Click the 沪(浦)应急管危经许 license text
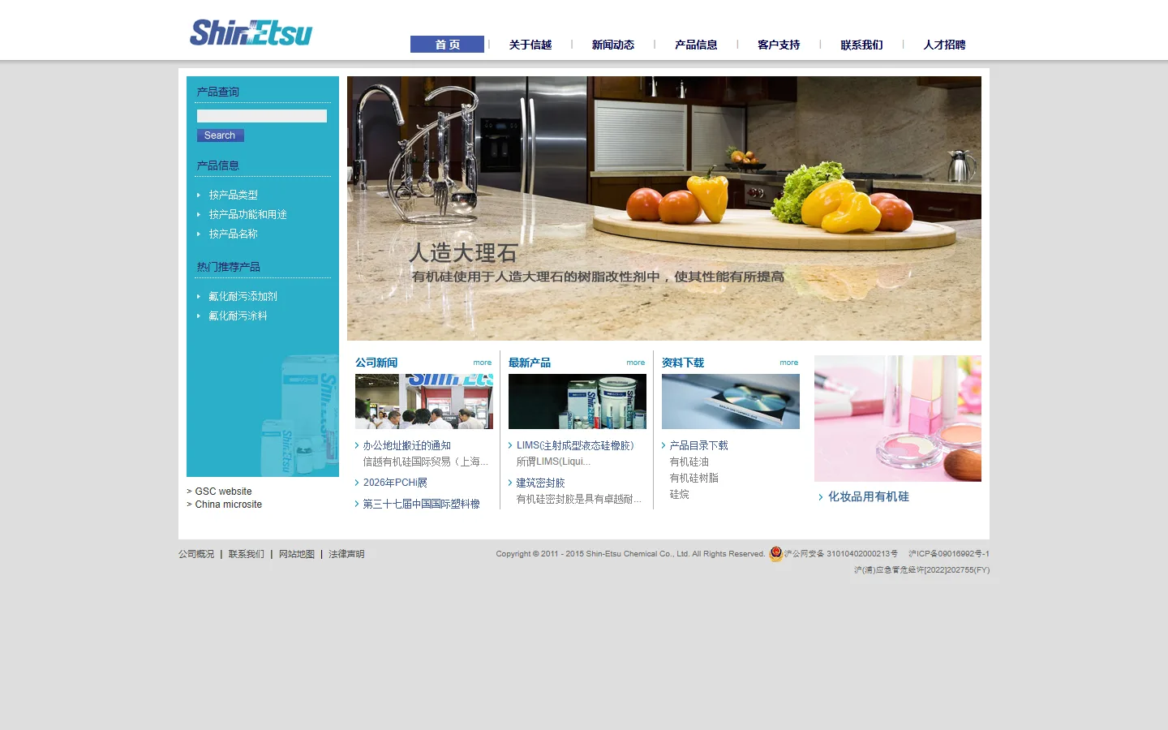Screen dimensions: 1168x730 click(x=921, y=570)
